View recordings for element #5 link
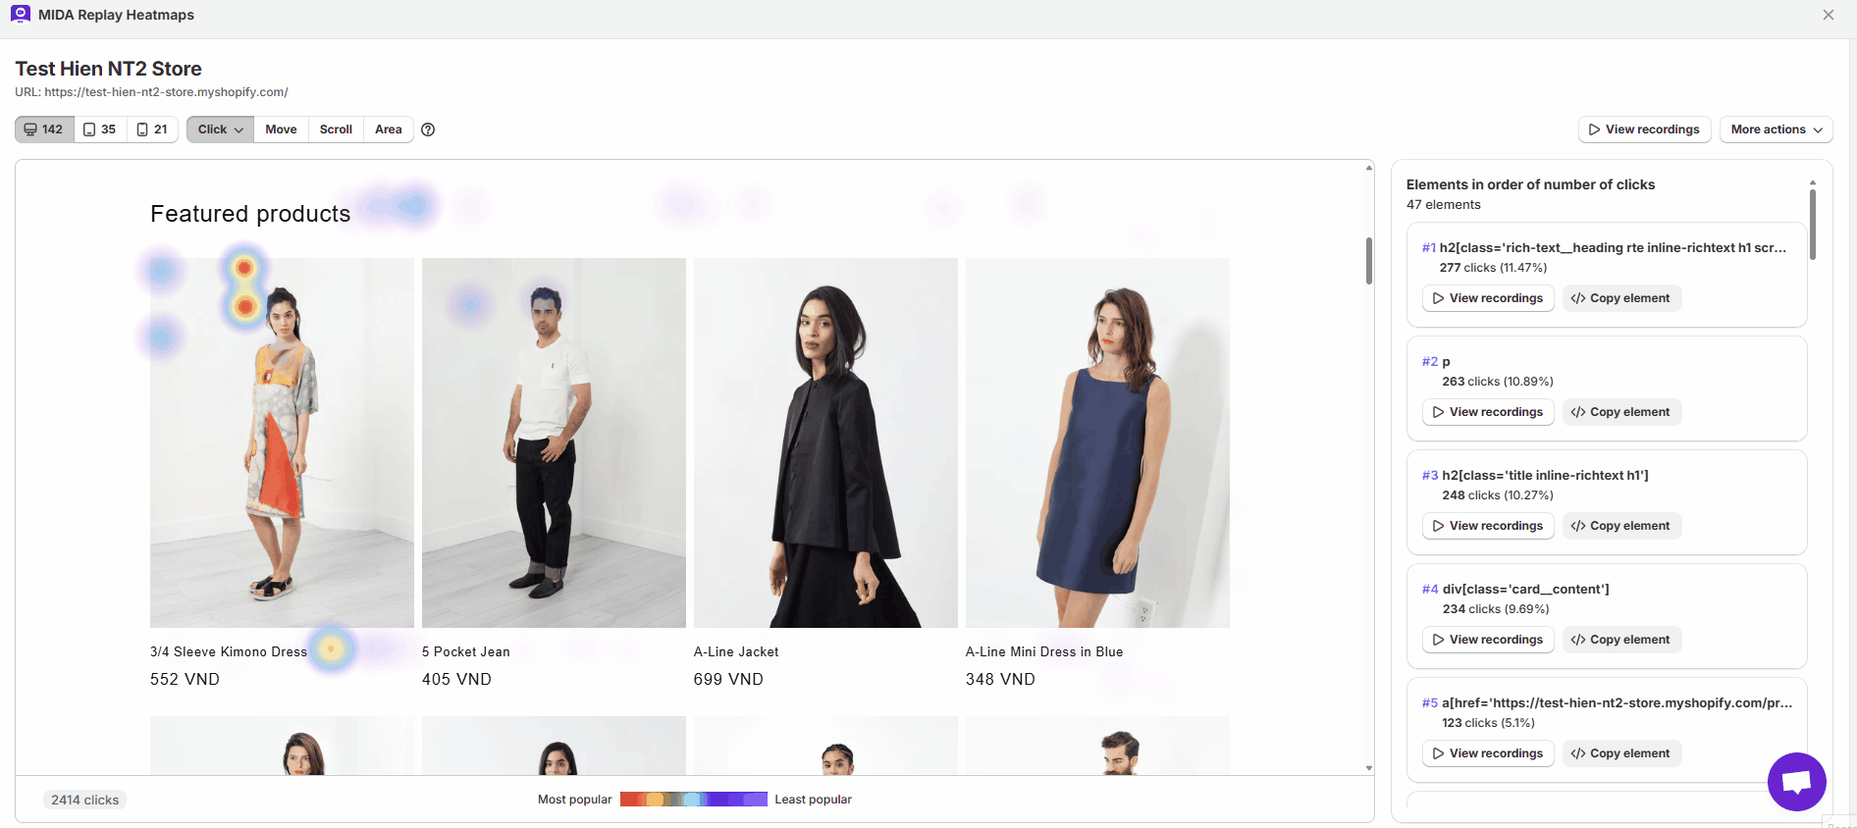Image resolution: width=1857 pixels, height=828 pixels. pos(1487,753)
